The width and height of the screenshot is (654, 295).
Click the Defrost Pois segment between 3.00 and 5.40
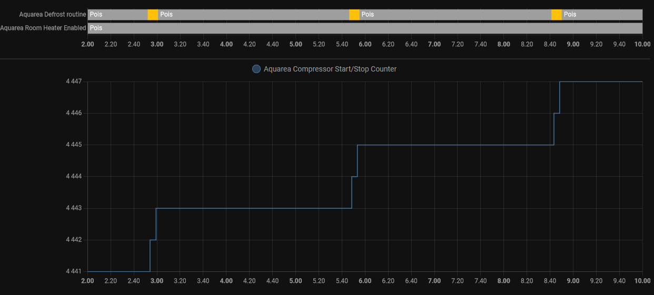pos(253,15)
